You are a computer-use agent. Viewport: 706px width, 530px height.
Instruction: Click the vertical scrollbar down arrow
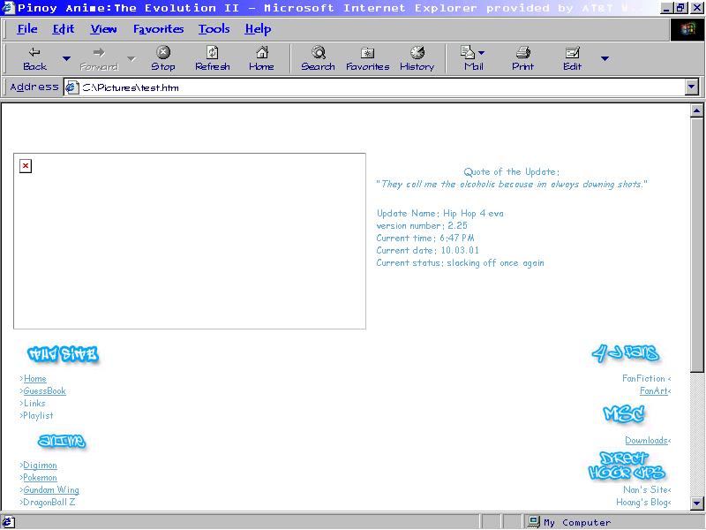pyautogui.click(x=696, y=503)
